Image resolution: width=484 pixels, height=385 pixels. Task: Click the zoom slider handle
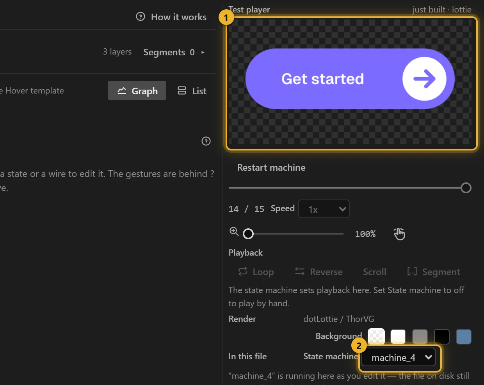[248, 234]
